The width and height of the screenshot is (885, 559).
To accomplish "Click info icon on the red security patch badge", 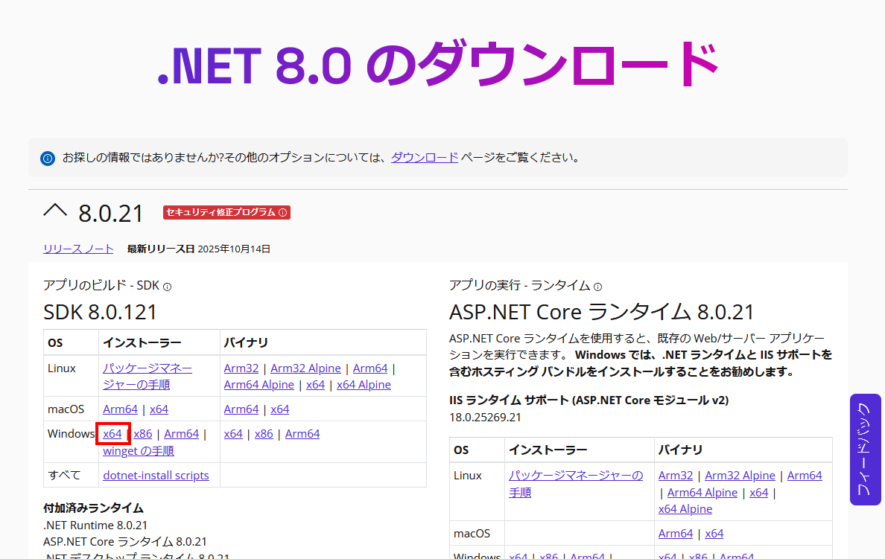I will tap(283, 213).
